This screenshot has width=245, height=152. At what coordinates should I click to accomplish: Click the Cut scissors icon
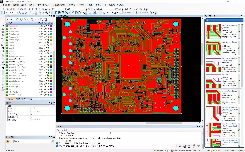click(x=18, y=9)
